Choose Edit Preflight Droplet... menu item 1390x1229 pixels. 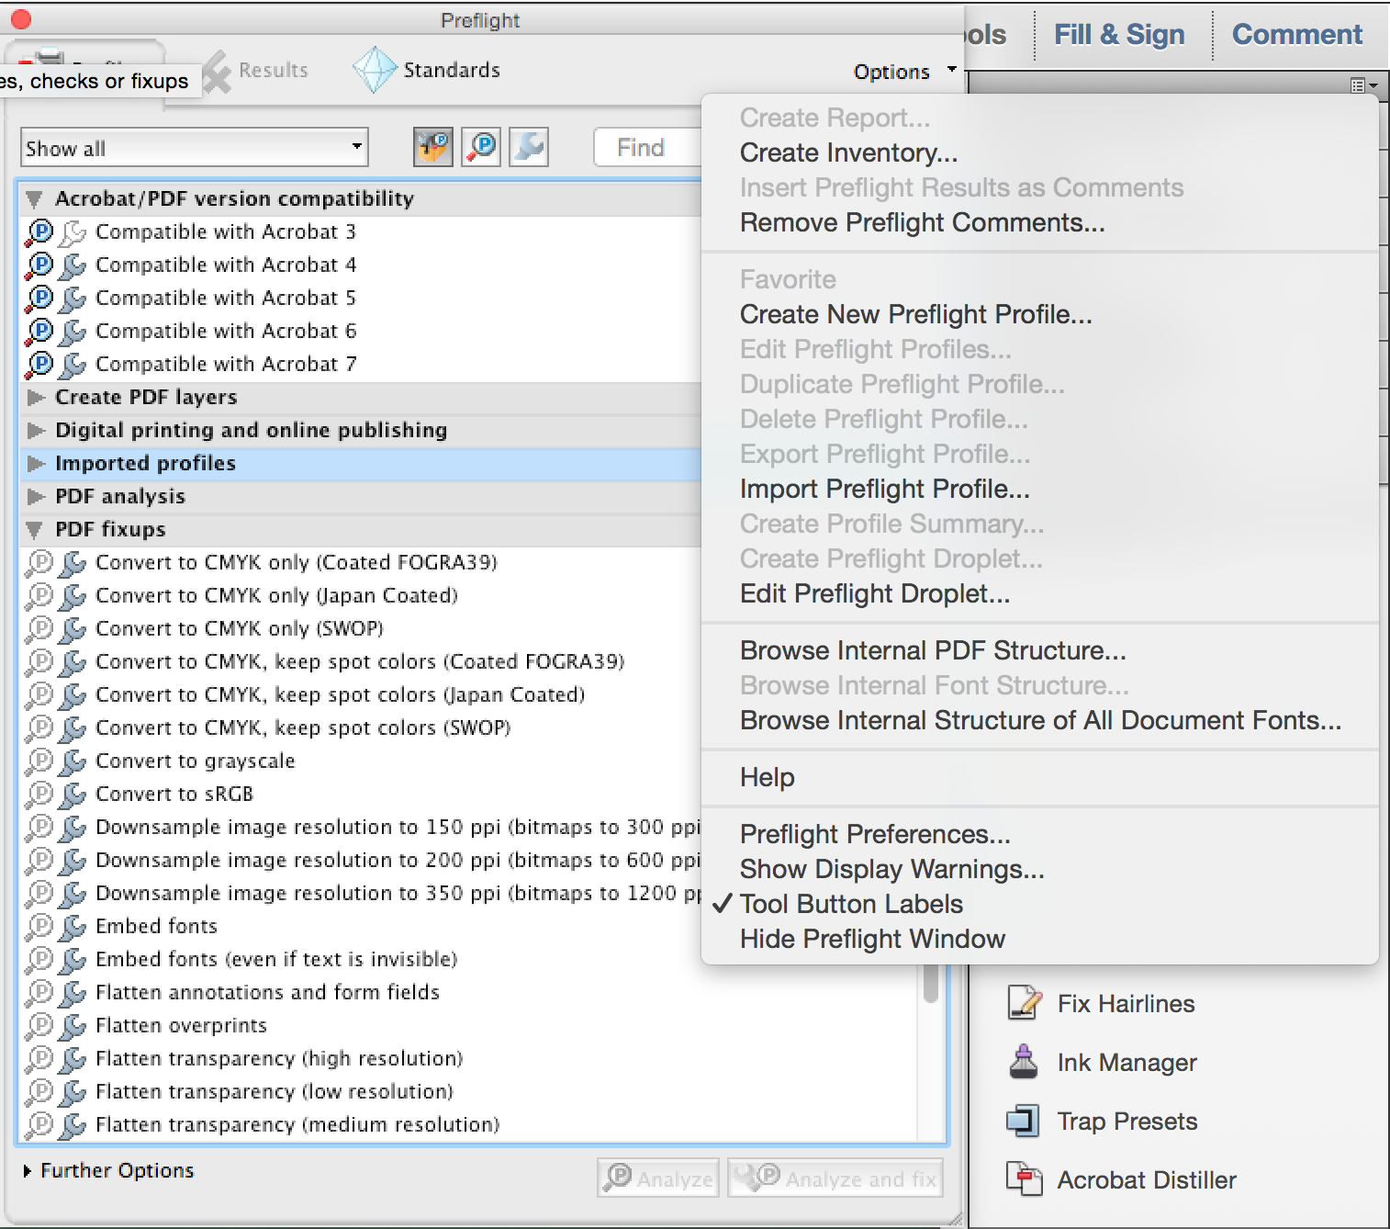point(1039,593)
